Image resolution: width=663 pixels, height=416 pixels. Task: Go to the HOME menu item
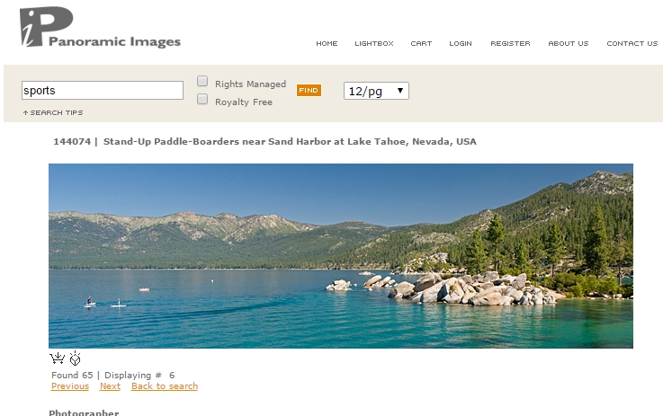[x=327, y=43]
